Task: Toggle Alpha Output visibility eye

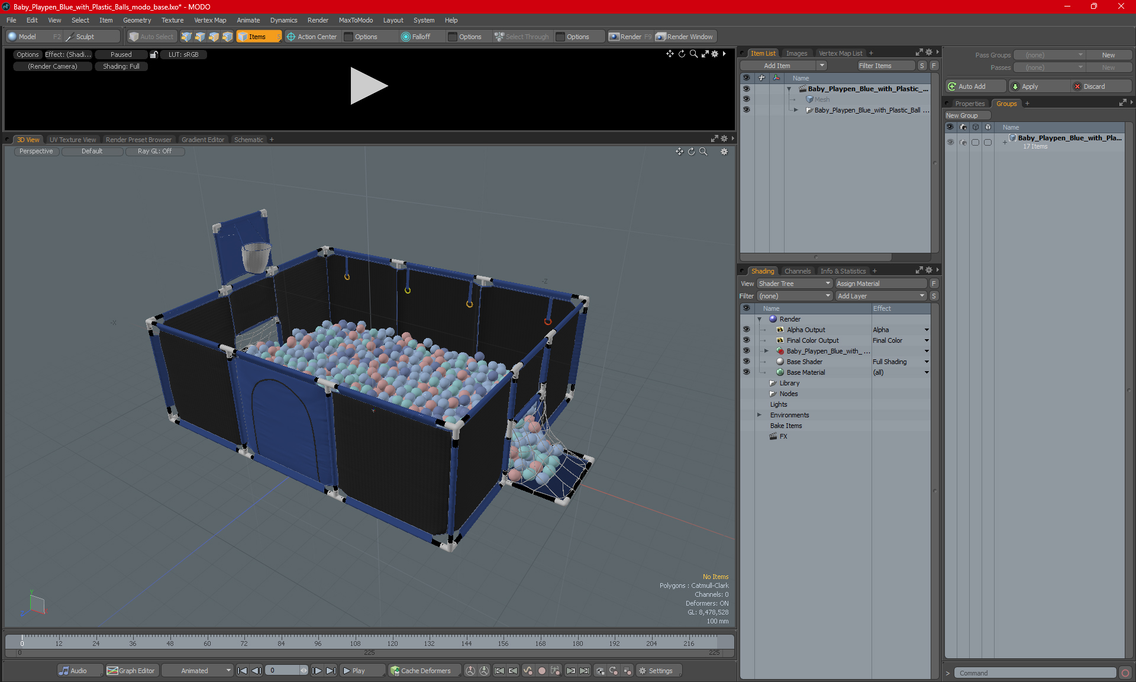Action: click(x=746, y=330)
